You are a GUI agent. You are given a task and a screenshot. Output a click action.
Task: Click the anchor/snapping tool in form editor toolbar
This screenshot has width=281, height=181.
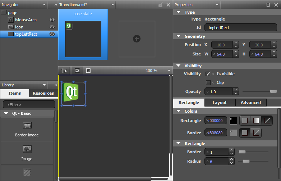pos(64,71)
